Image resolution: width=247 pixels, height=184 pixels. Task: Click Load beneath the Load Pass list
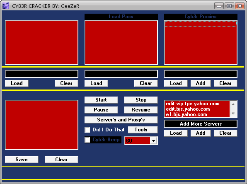pyautogui.click(x=96, y=83)
